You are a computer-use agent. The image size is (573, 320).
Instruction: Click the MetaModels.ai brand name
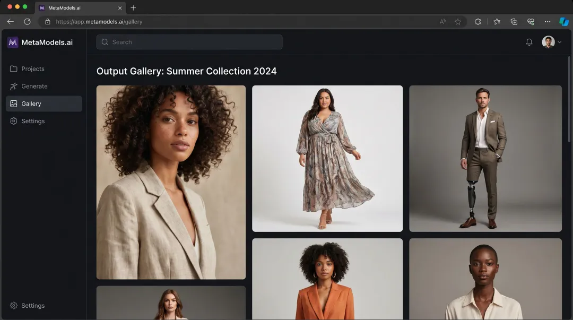point(47,42)
